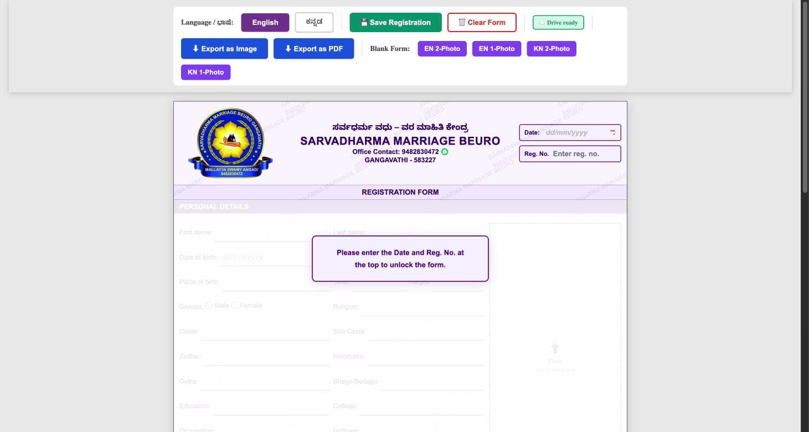The image size is (809, 432).
Task: Click the Religion input field
Action: coord(422,308)
